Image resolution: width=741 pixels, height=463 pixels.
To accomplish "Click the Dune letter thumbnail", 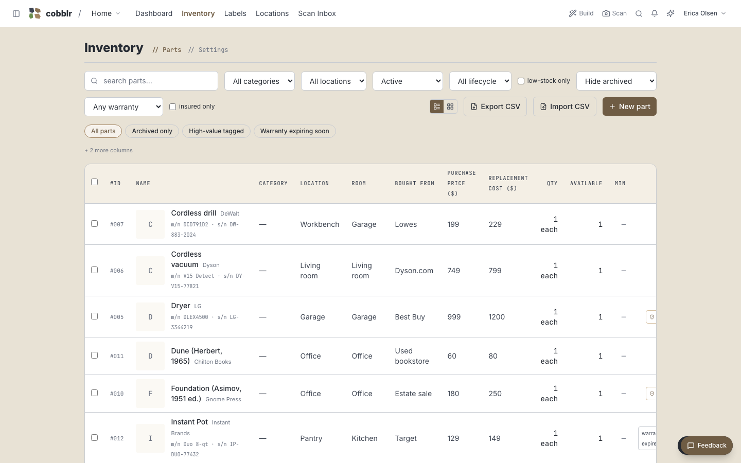I will coord(150,356).
